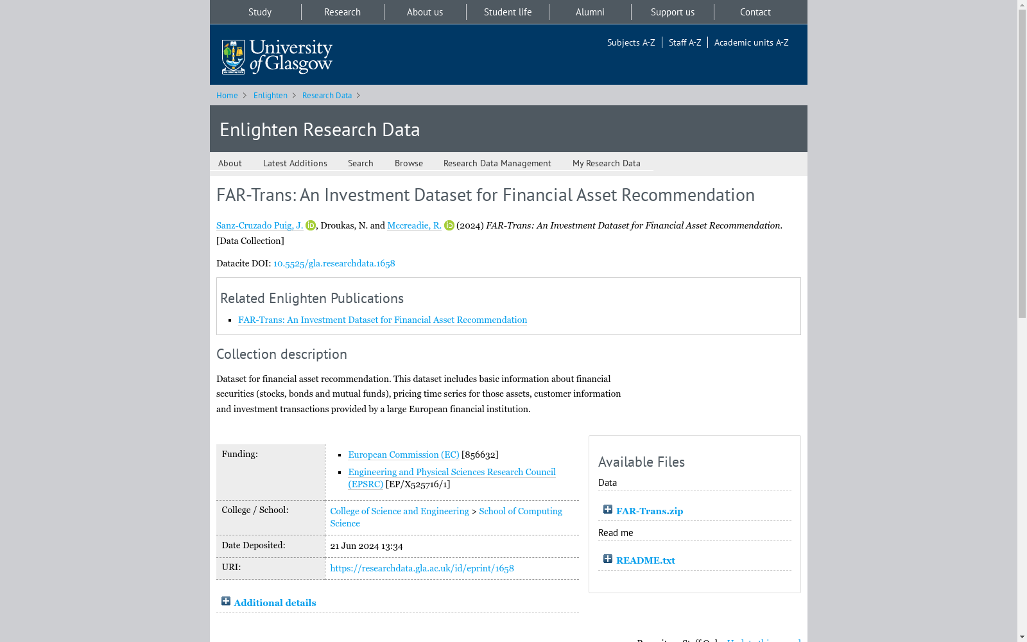The height and width of the screenshot is (642, 1027).
Task: Click the University of Glasgow logo
Action: 277,56
